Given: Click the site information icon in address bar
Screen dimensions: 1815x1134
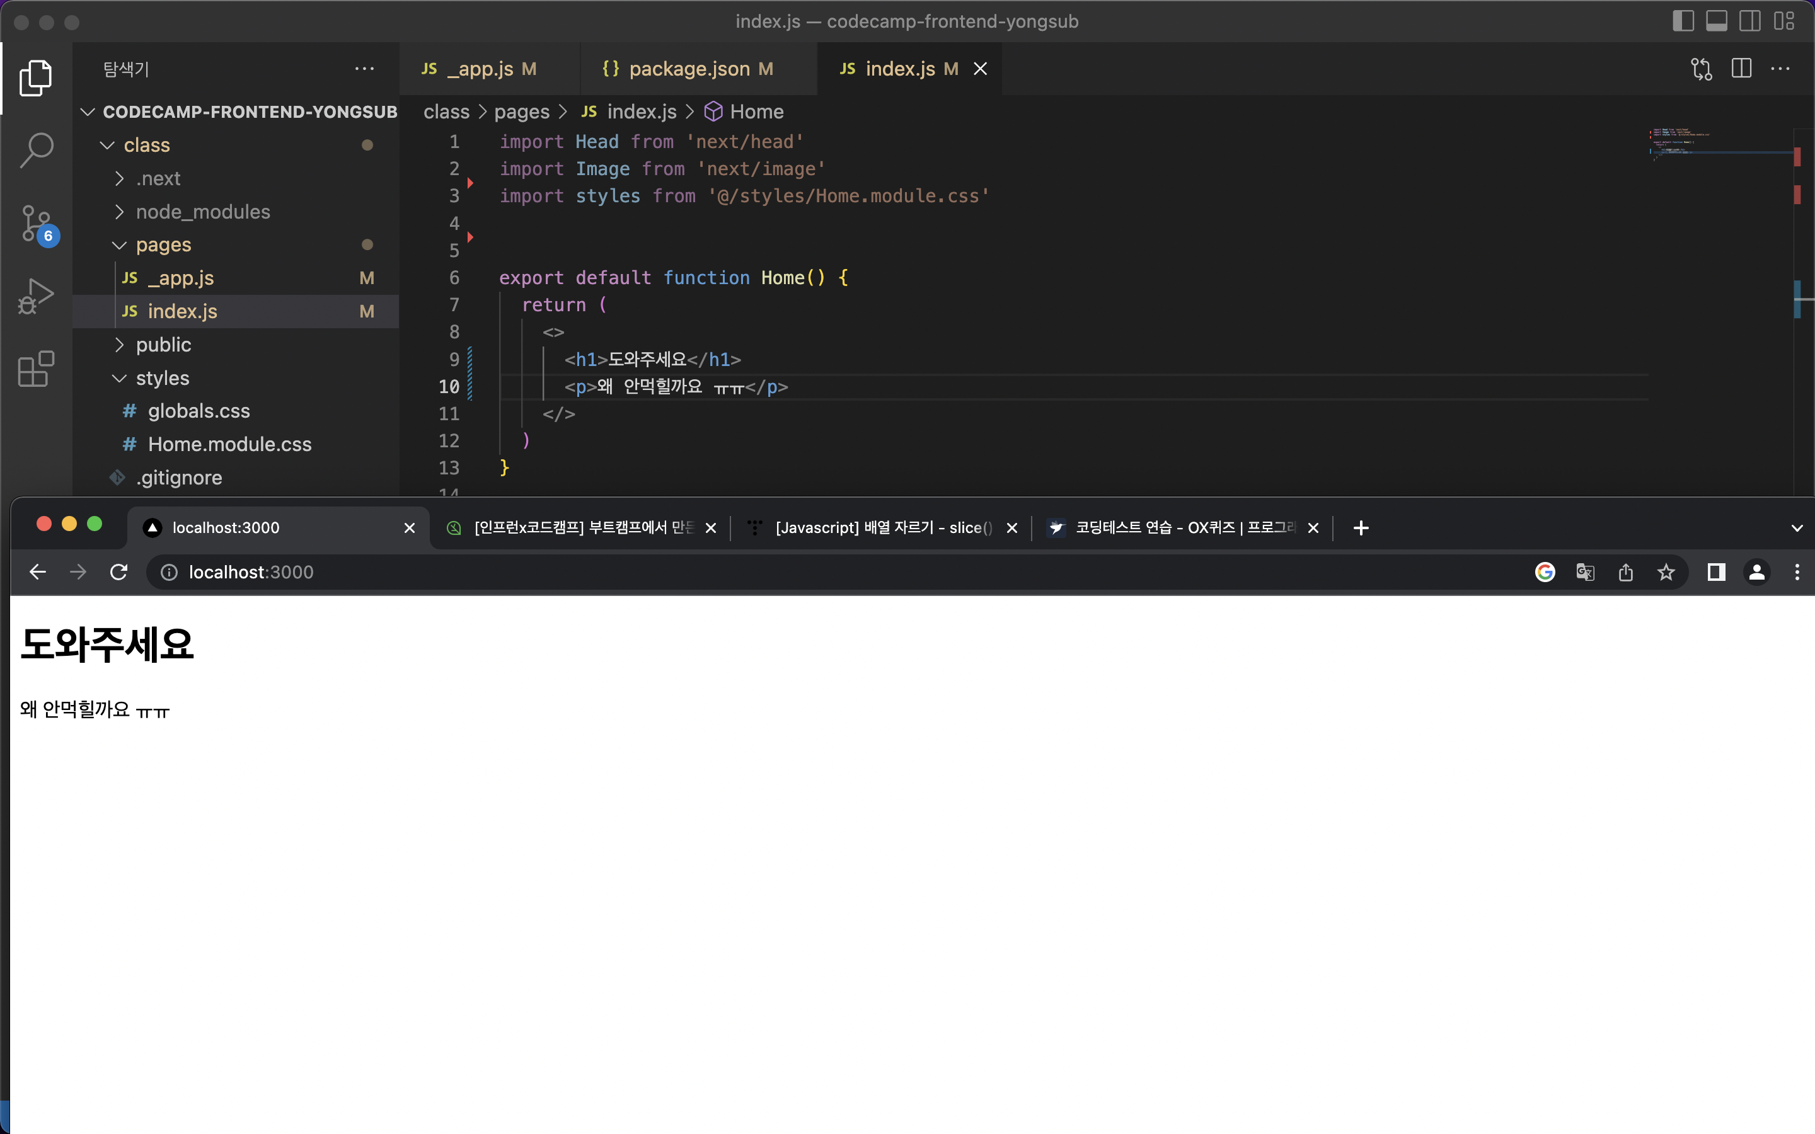Looking at the screenshot, I should click(170, 572).
